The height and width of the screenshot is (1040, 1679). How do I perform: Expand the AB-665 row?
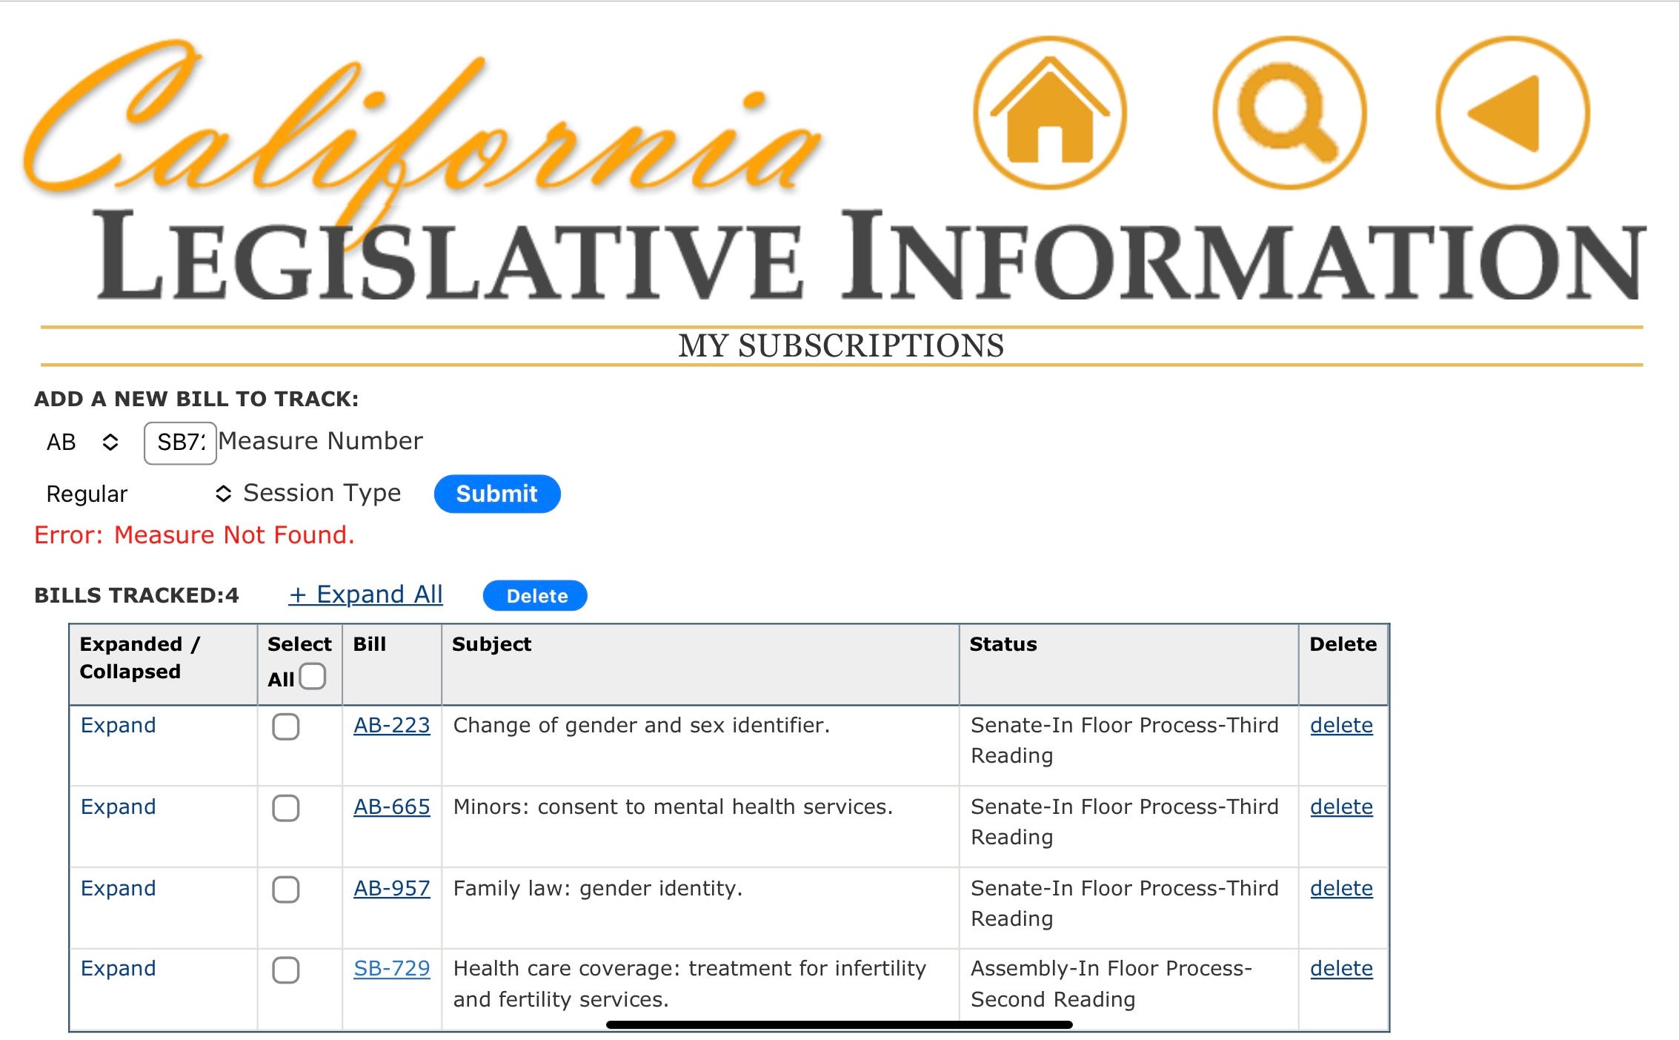coord(119,807)
